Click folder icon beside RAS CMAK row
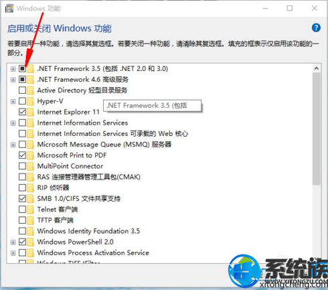 [31, 177]
